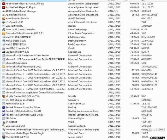Screen dimensions: 167x140
Task: Select Unlocker 1.9.0-x64 program name
Action: [15, 126]
